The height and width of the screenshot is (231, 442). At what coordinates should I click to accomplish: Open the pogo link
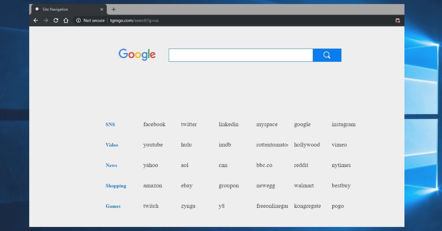tap(338, 207)
